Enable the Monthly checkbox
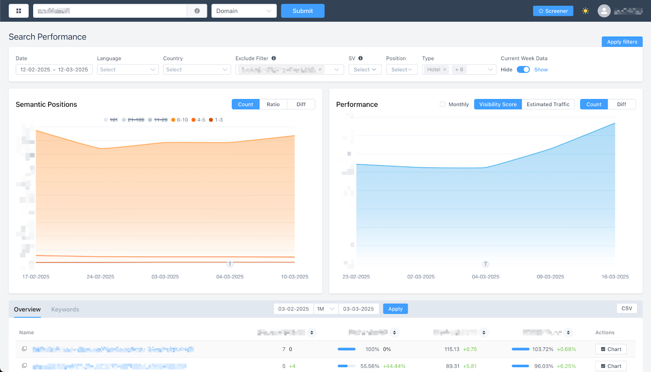Viewport: 651px width, 372px height. coord(442,104)
